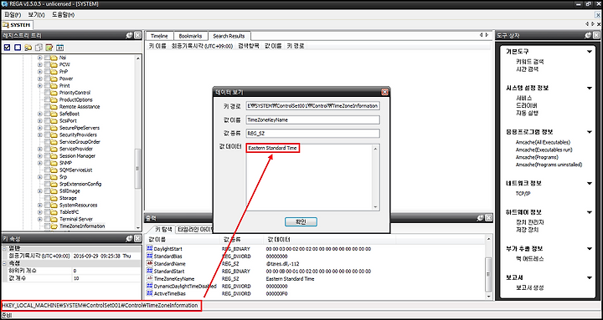Close the data view dialog
603x320 pixels.
pyautogui.click(x=384, y=92)
